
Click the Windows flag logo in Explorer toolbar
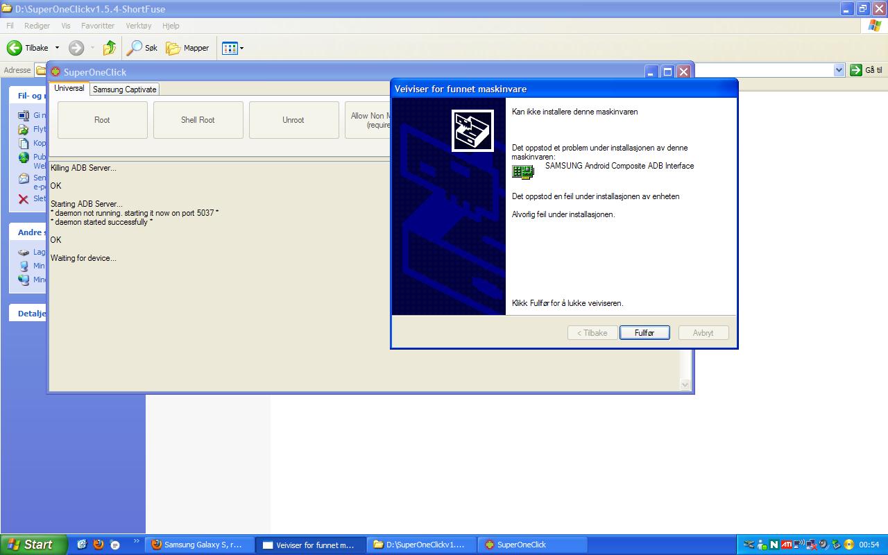click(x=876, y=26)
